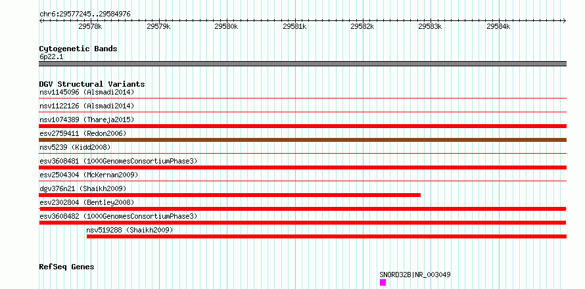Select the nsv5239 (Kidd2008) variant label
This screenshot has height=289, width=585.
[x=75, y=147]
